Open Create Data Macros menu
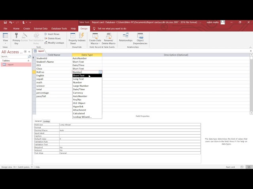The image size is (253, 189). coord(95,39)
